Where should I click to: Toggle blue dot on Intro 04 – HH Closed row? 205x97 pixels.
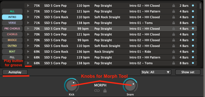(193, 17)
